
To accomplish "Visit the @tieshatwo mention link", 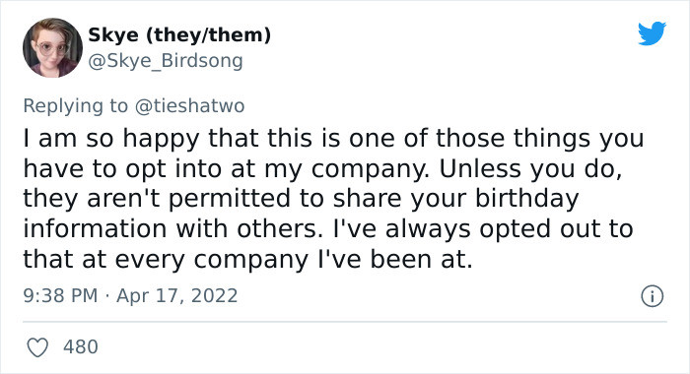I will (189, 106).
